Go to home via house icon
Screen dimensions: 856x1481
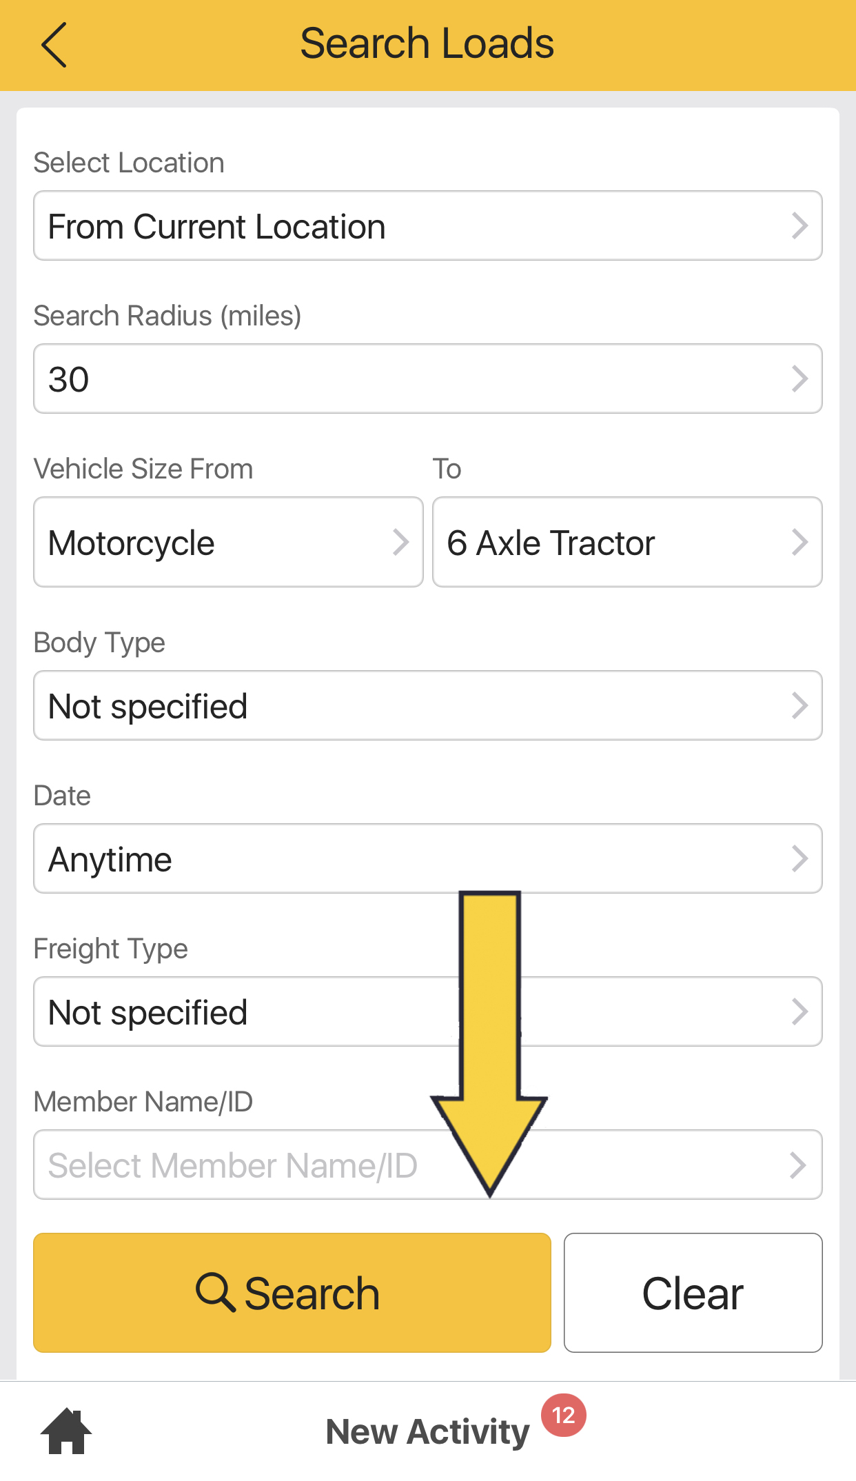pyautogui.click(x=66, y=1431)
